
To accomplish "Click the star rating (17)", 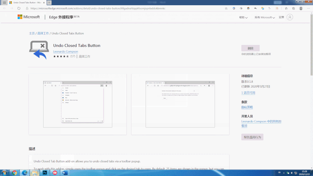I will pyautogui.click(x=64, y=57).
